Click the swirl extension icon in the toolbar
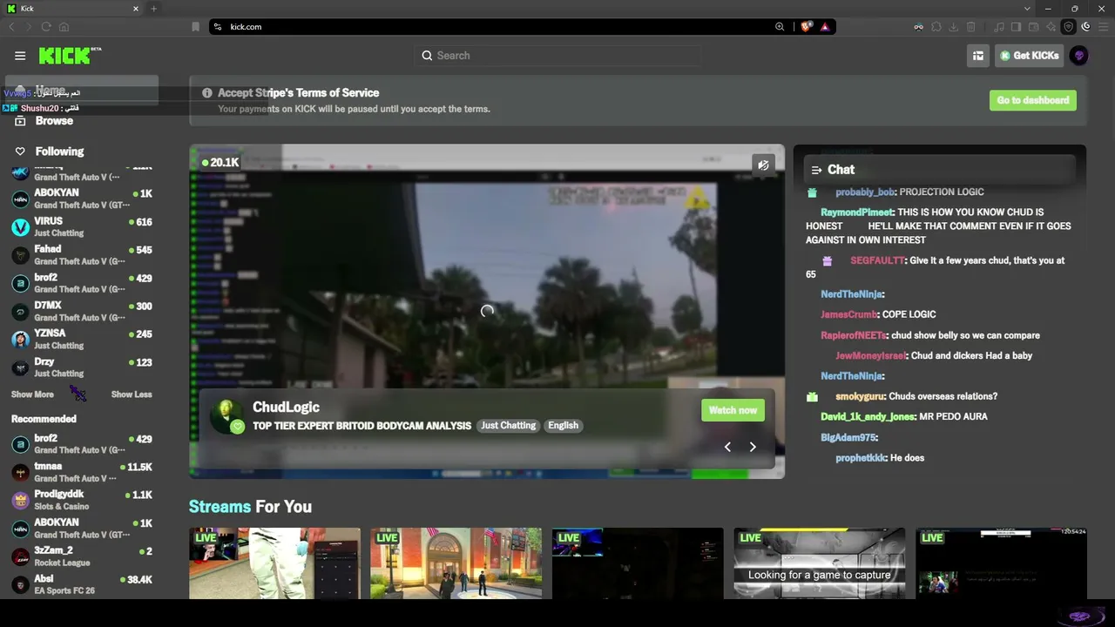This screenshot has height=627, width=1115. coord(1086,27)
